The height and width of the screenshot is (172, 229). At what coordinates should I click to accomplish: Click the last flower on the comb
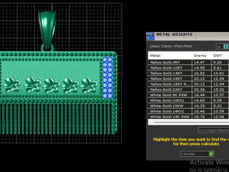88,86
